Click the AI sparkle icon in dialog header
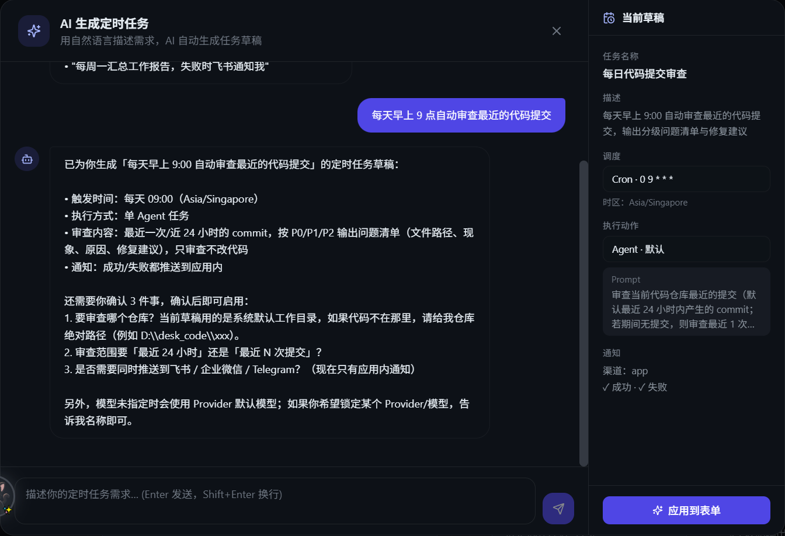Screen dimensions: 785x536 point(34,31)
